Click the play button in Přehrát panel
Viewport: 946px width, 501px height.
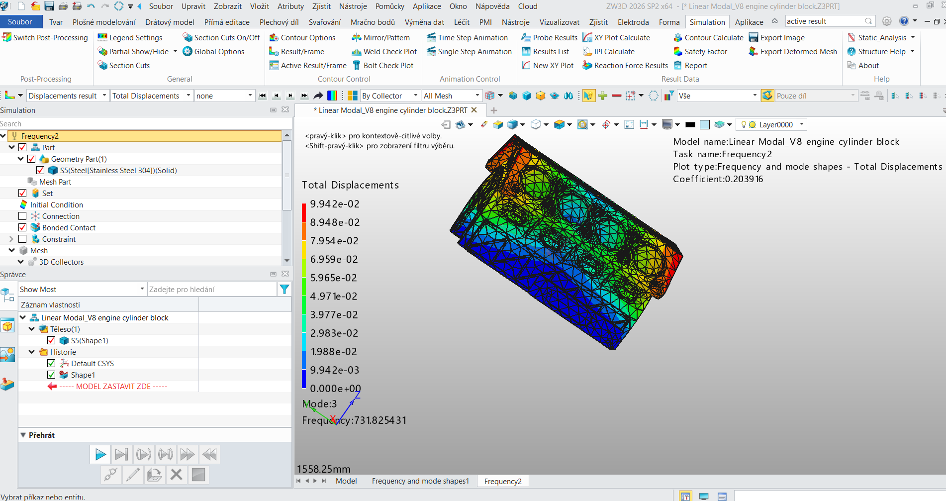(100, 454)
